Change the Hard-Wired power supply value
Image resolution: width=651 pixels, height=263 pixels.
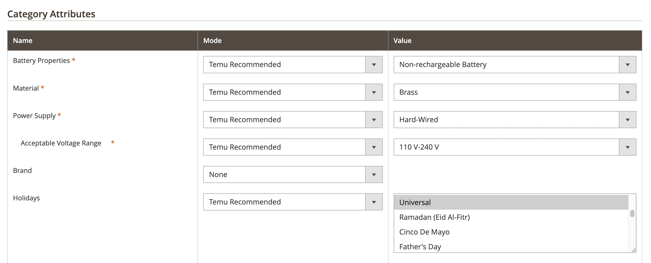pos(515,120)
